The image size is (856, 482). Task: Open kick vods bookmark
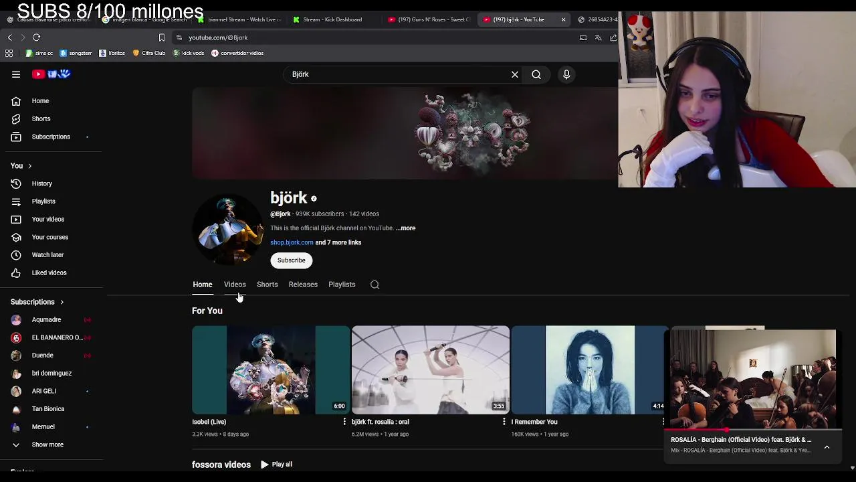click(x=189, y=53)
